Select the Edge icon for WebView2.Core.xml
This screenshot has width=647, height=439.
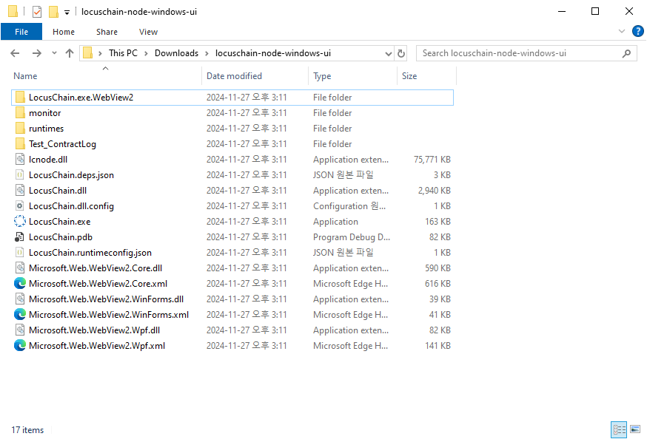pyautogui.click(x=20, y=283)
